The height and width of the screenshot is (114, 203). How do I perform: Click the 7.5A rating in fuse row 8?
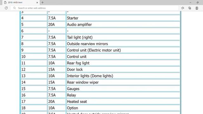pos(57,44)
